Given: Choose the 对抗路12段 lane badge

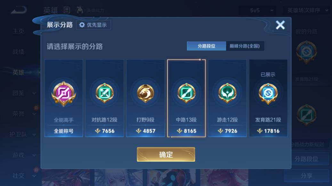Looking at the screenshot, I should (x=104, y=93).
